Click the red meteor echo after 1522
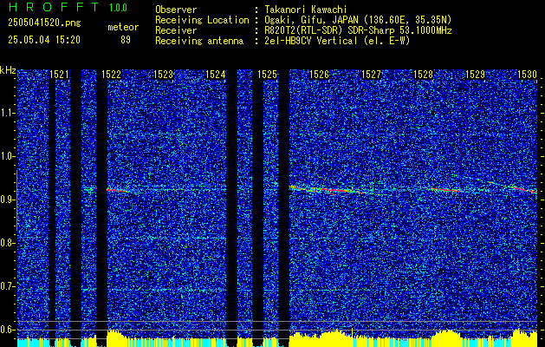The height and width of the screenshot is (347, 545). click(x=117, y=190)
